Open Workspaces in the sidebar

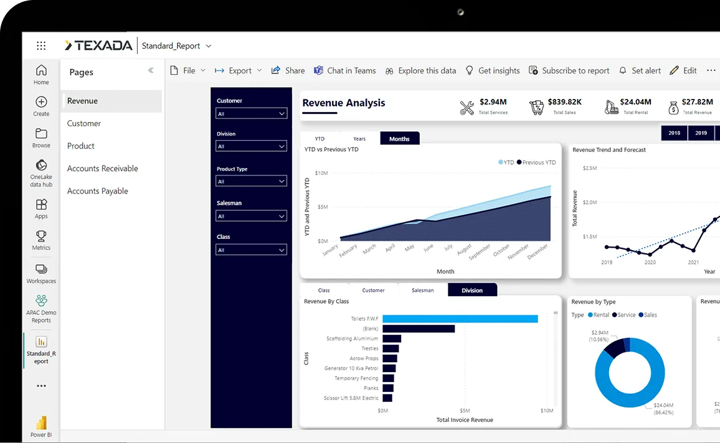[x=41, y=269]
